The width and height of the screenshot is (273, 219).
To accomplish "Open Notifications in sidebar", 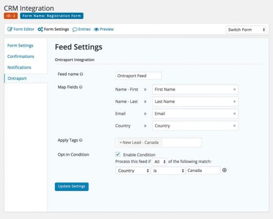I will pyautogui.click(x=19, y=68).
